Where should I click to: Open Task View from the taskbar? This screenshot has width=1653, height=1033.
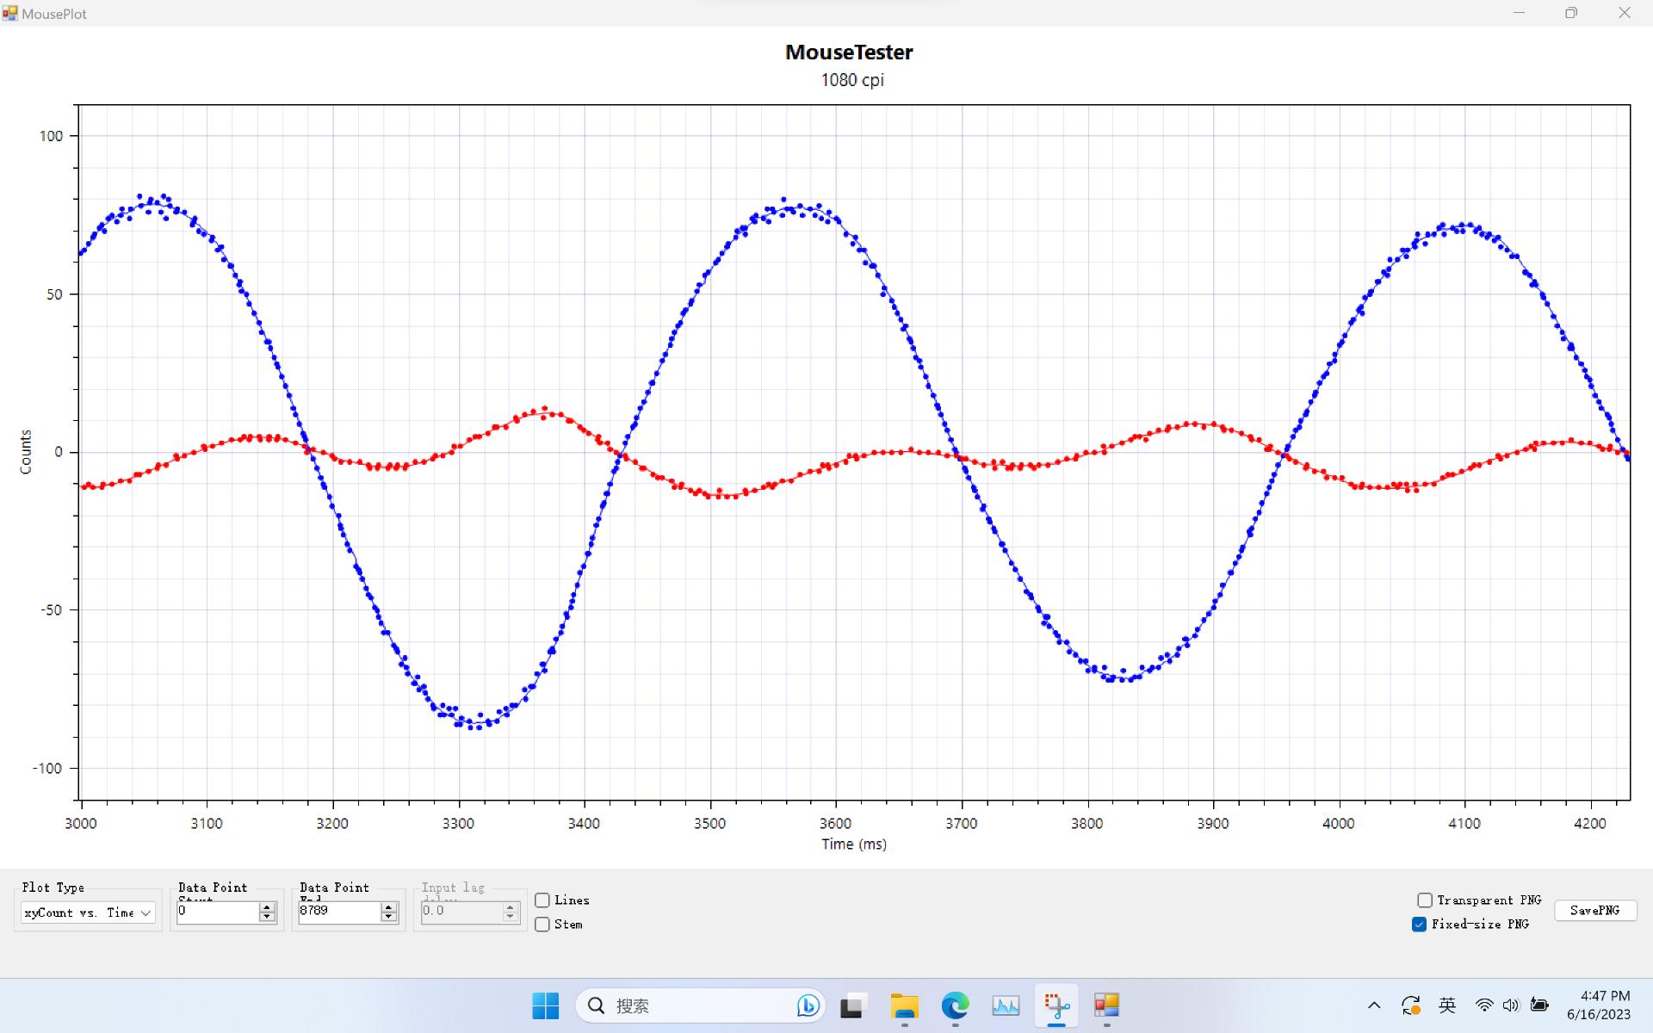click(x=852, y=1005)
